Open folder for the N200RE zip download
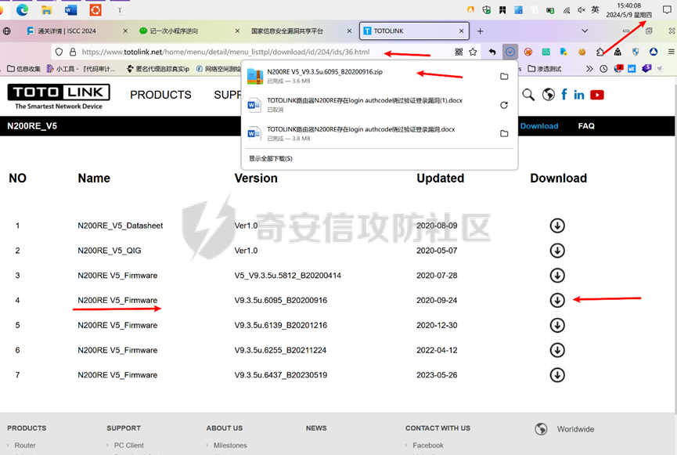The image size is (677, 455). point(504,77)
